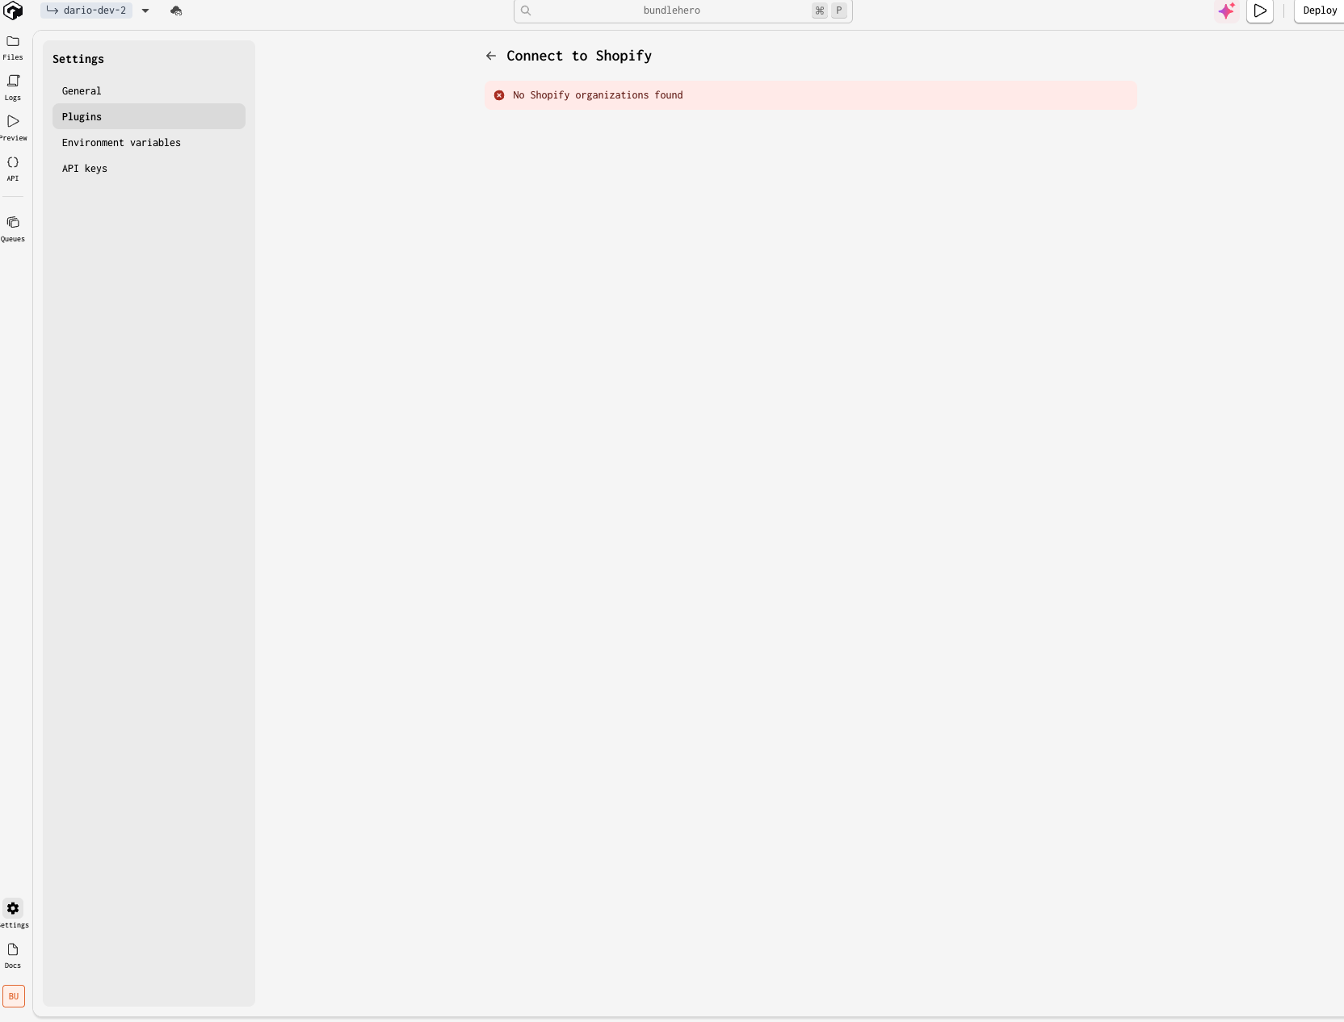The width and height of the screenshot is (1344, 1022).
Task: Select the dario-dev-2 environment chip
Action: coord(86,10)
